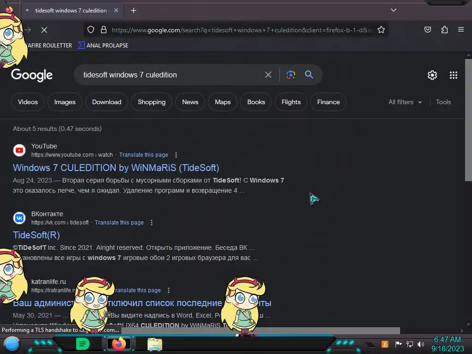Switch to the Videos filter

click(x=28, y=102)
